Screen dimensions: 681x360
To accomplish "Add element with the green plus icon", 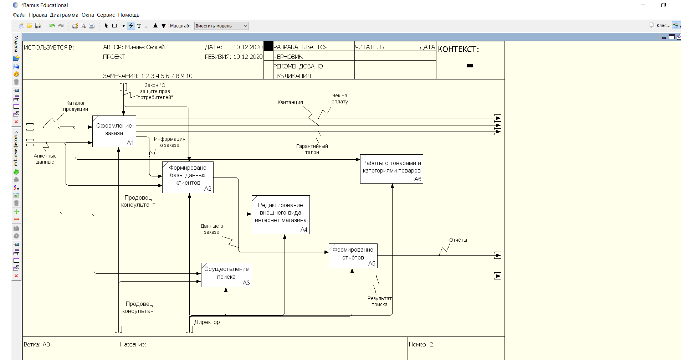I will point(16,211).
